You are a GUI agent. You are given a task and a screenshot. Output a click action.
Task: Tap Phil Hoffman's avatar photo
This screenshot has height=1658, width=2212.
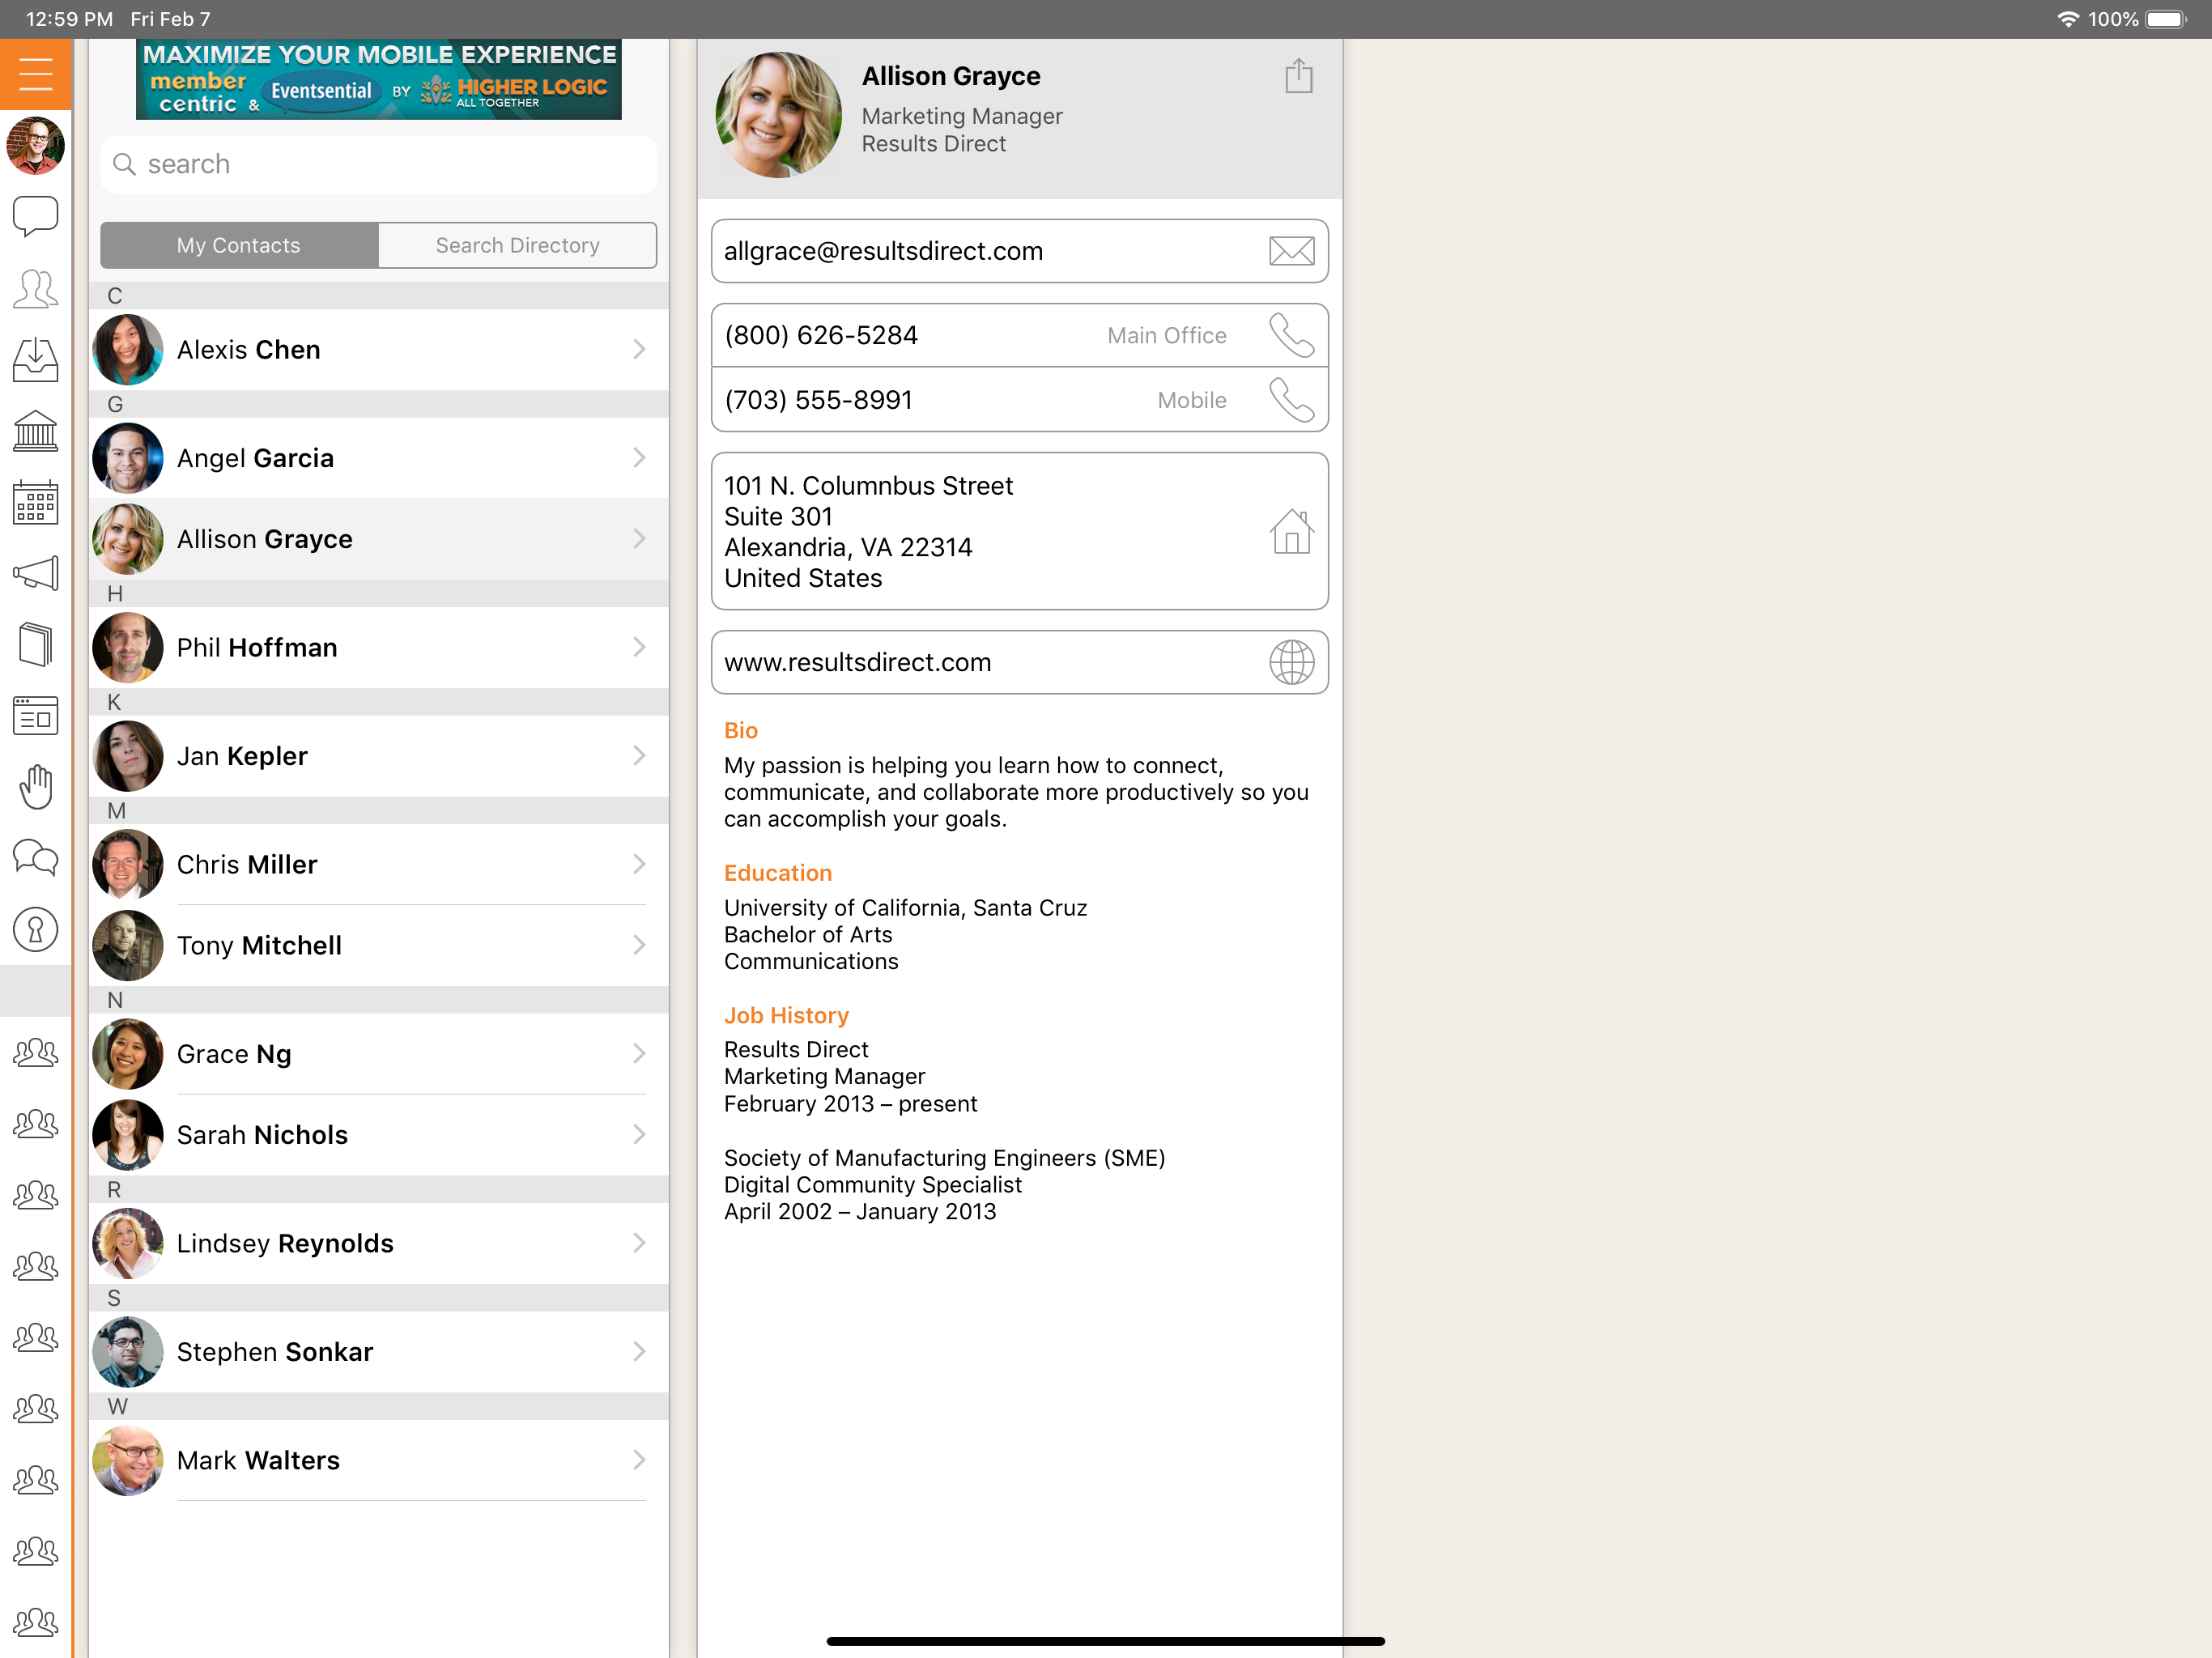(128, 647)
